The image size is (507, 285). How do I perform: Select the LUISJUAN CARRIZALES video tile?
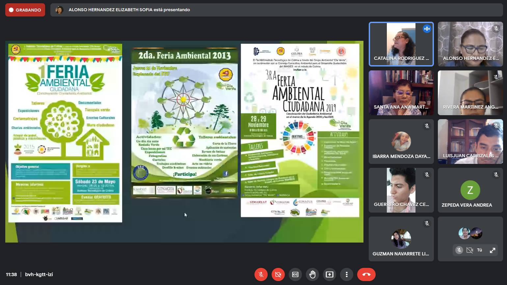(x=470, y=142)
